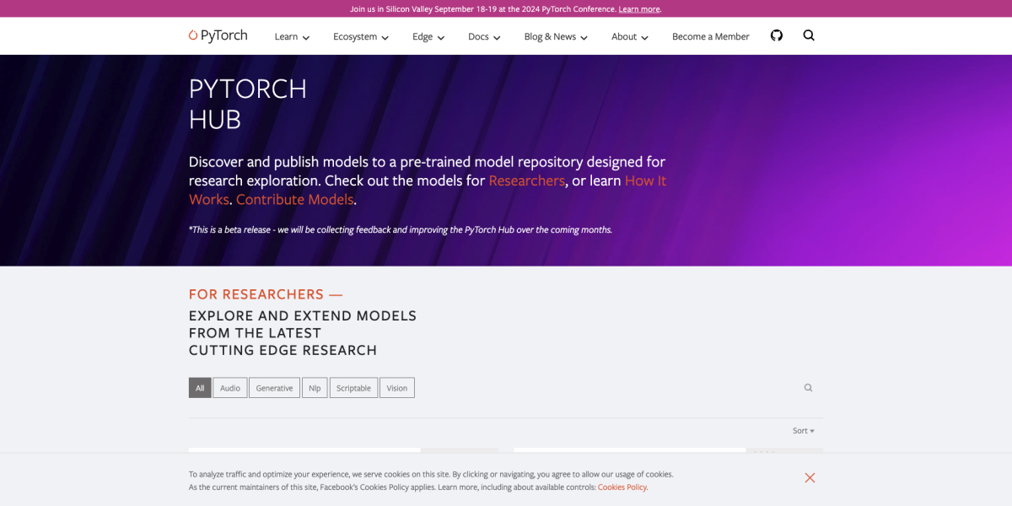Expand the Ecosystem menu
This screenshot has width=1012, height=506.
(360, 36)
